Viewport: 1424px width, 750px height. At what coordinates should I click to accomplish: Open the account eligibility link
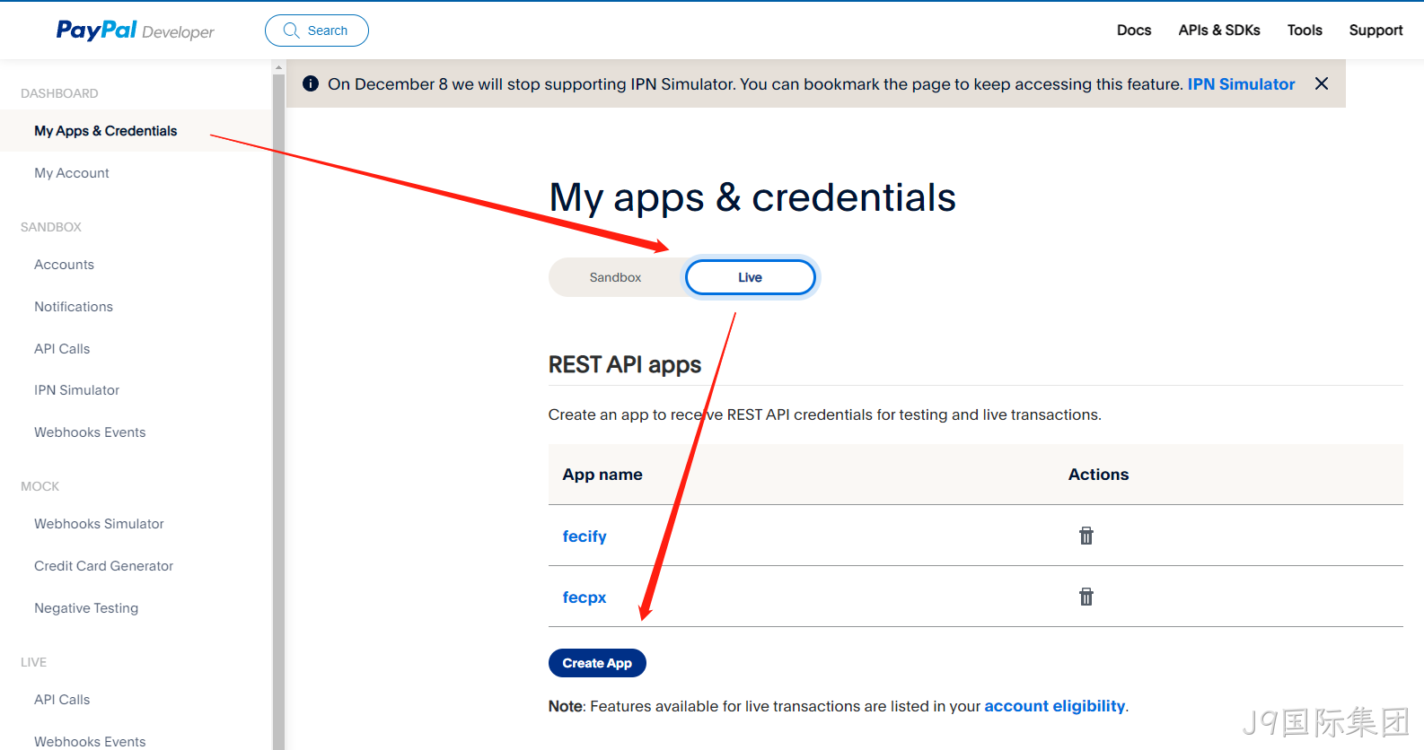pyautogui.click(x=1055, y=706)
